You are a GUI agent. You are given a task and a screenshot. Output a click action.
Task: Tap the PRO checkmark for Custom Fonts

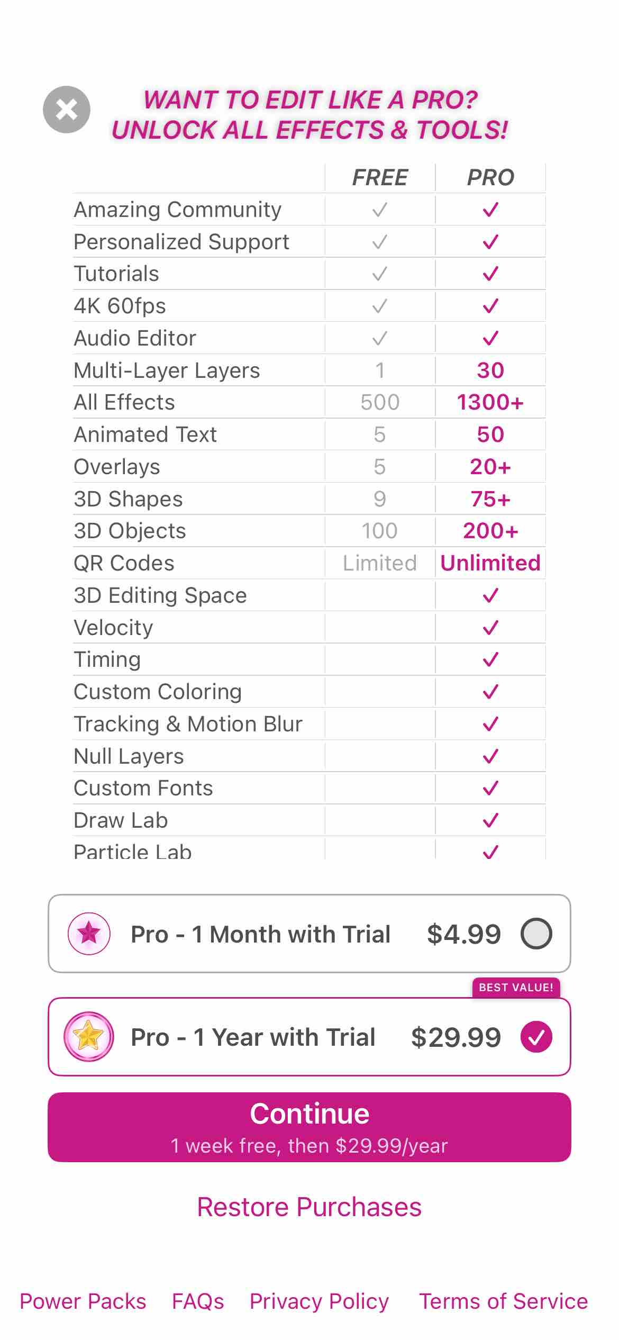point(490,788)
